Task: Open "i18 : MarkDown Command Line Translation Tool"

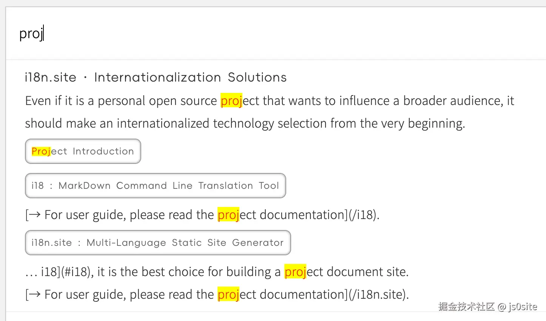Action: pyautogui.click(x=155, y=186)
